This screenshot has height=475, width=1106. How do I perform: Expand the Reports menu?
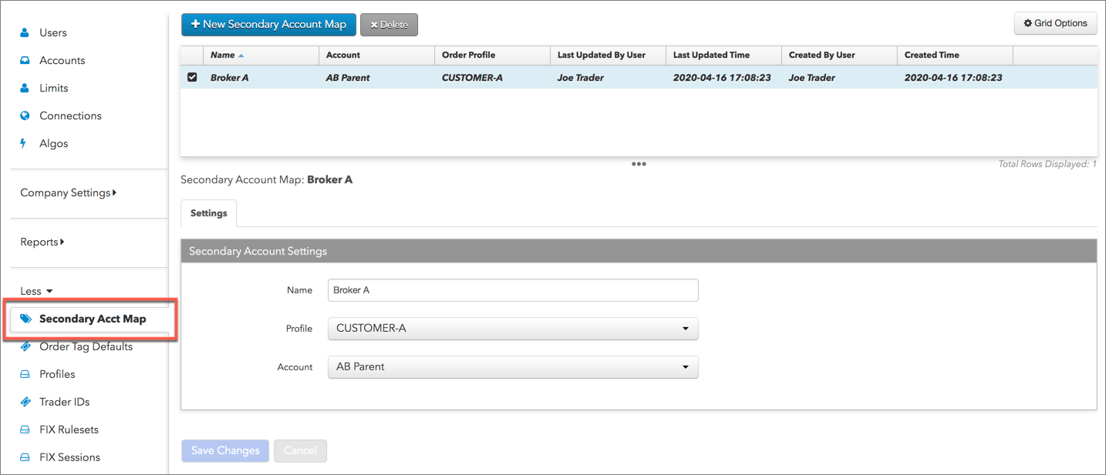(42, 242)
